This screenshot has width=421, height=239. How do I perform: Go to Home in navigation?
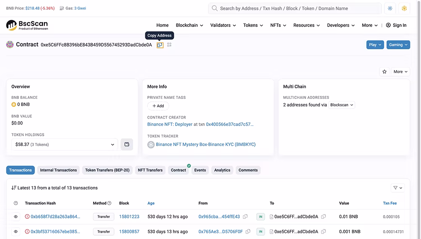(x=163, y=25)
